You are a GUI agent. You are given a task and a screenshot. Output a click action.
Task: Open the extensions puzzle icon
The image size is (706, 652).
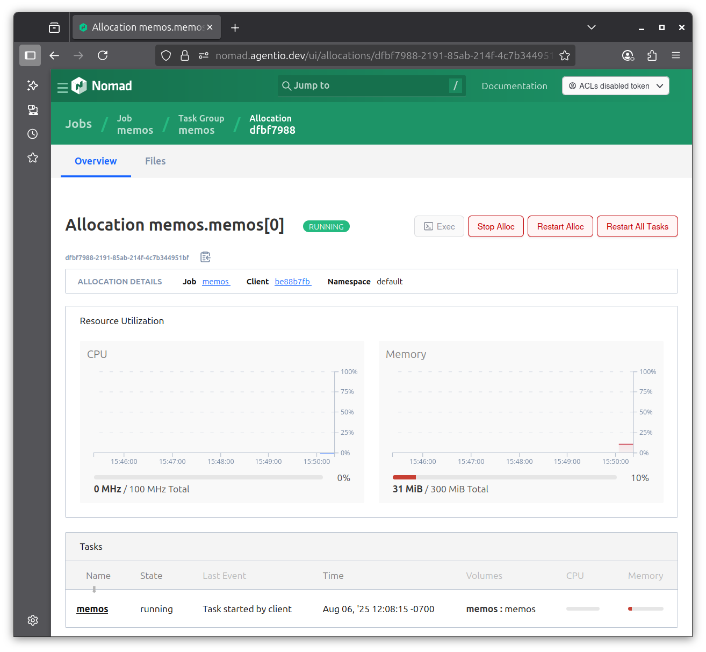(x=652, y=55)
